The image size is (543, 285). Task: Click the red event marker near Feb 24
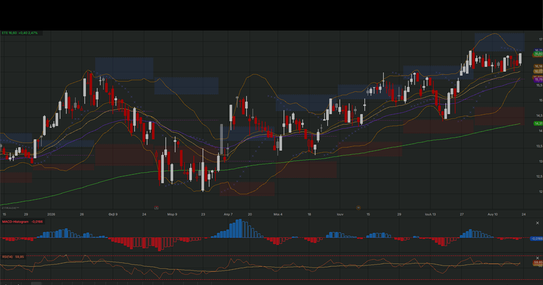point(156,208)
